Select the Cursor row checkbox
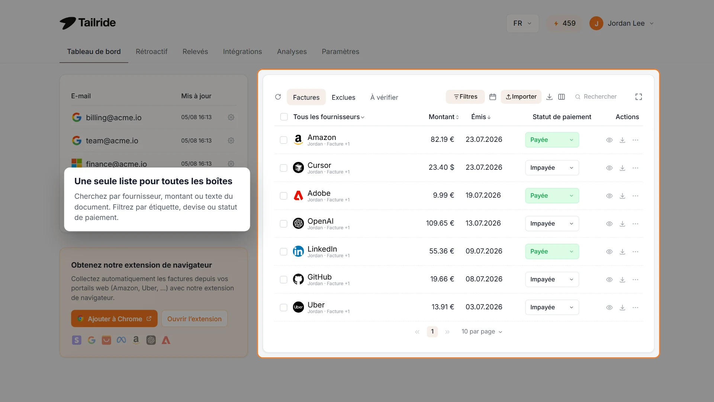Viewport: 714px width, 402px height. pos(283,168)
